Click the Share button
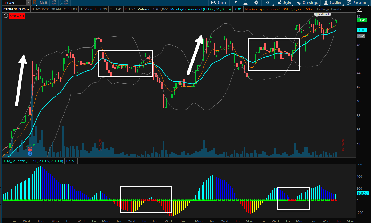The image size is (371, 223). tap(219, 2)
